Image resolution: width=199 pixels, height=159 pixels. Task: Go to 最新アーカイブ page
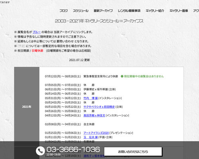103,11
